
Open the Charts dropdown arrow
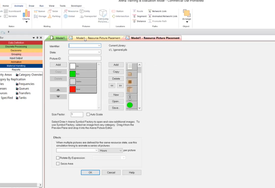click(x=27, y=22)
